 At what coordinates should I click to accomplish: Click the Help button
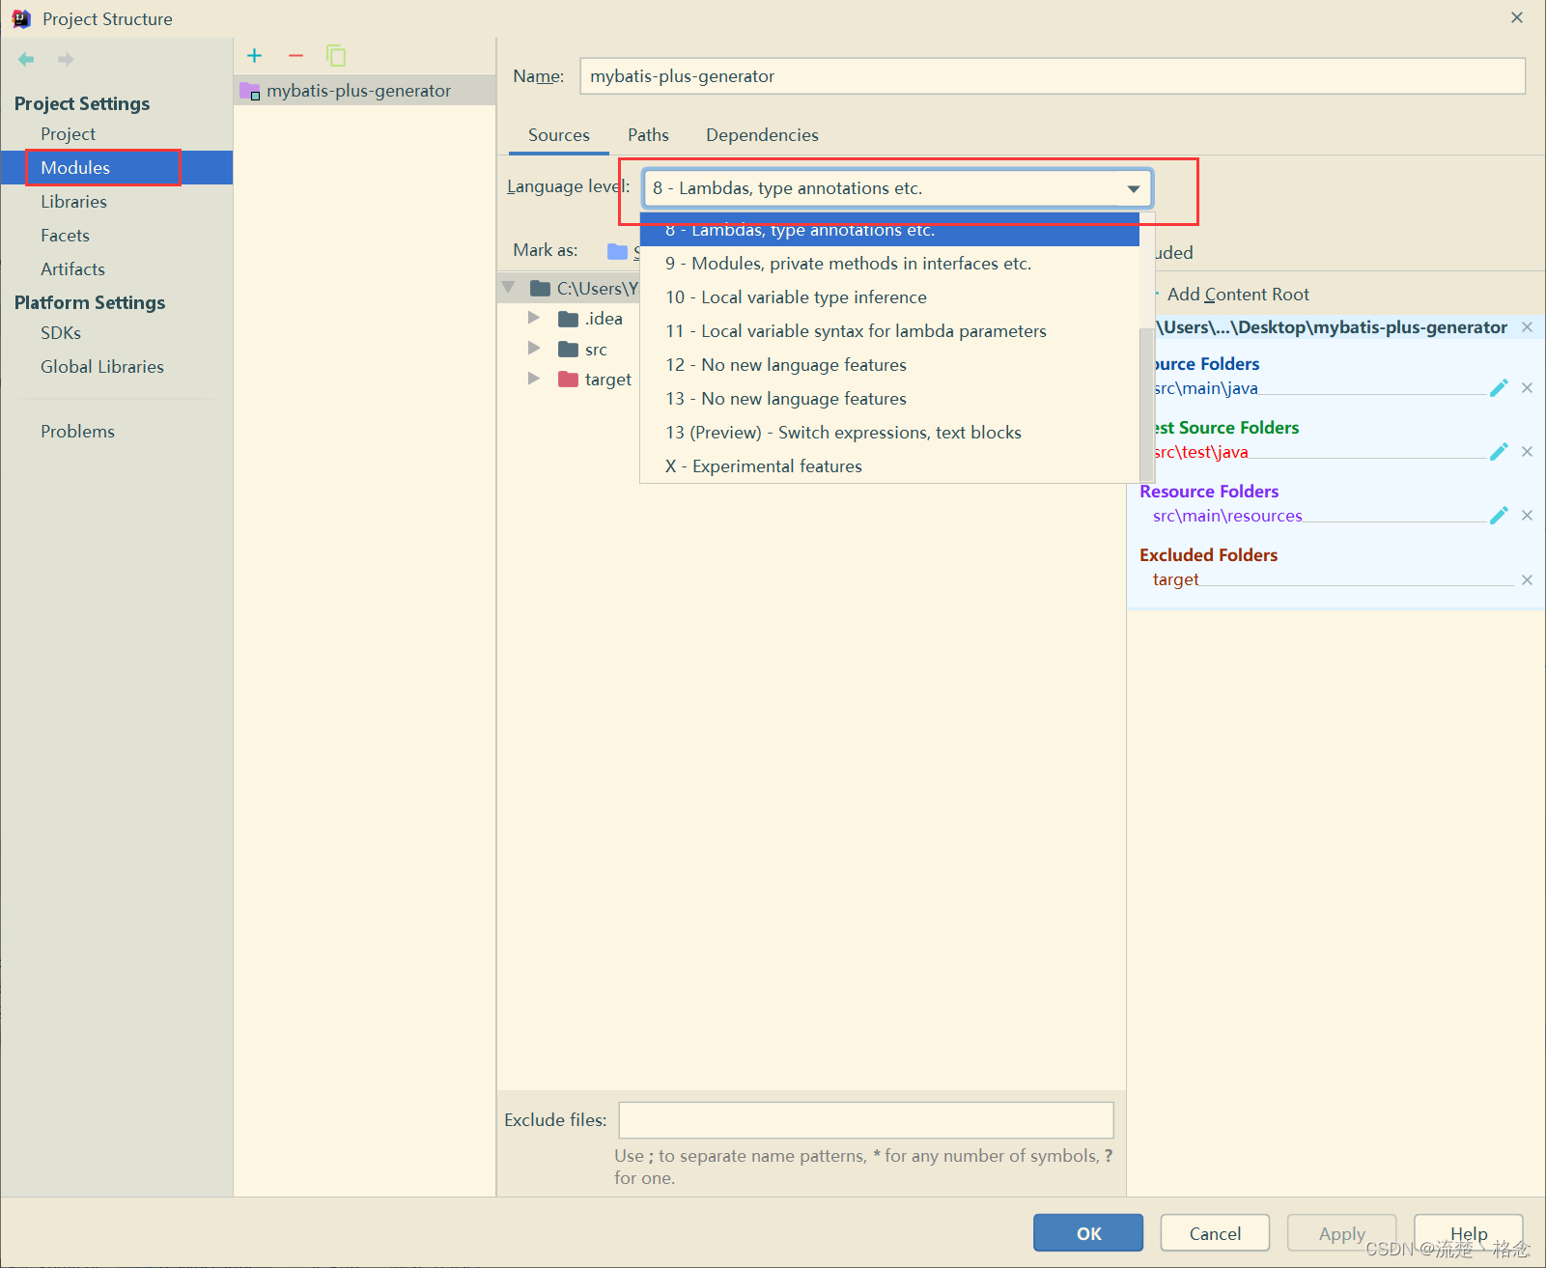pos(1469,1233)
